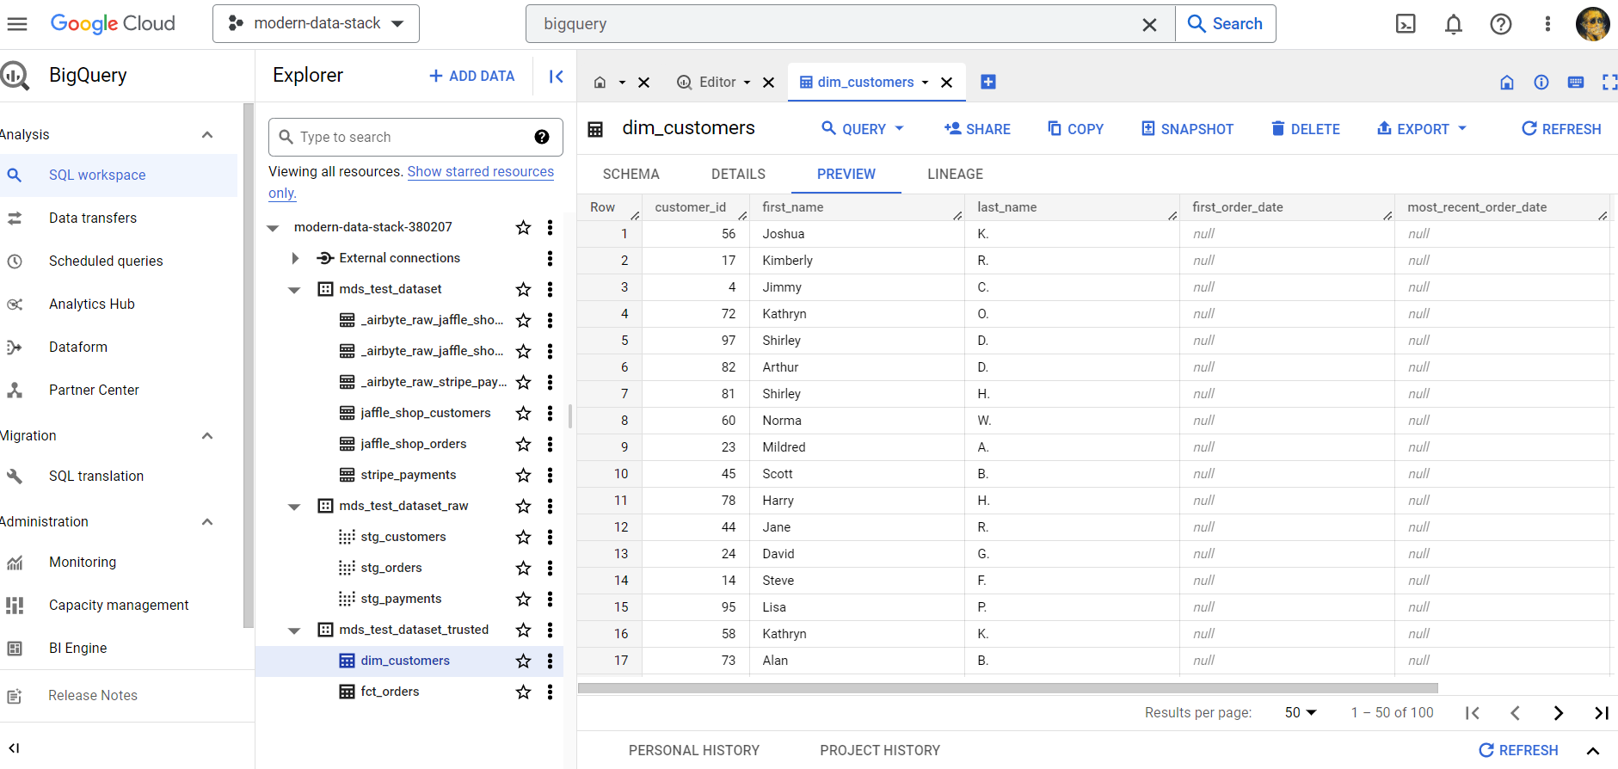Open the modern-data-stack project selector
The image size is (1618, 769).
click(316, 23)
